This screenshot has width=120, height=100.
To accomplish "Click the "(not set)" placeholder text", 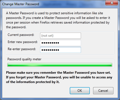I will tap(47, 36).
